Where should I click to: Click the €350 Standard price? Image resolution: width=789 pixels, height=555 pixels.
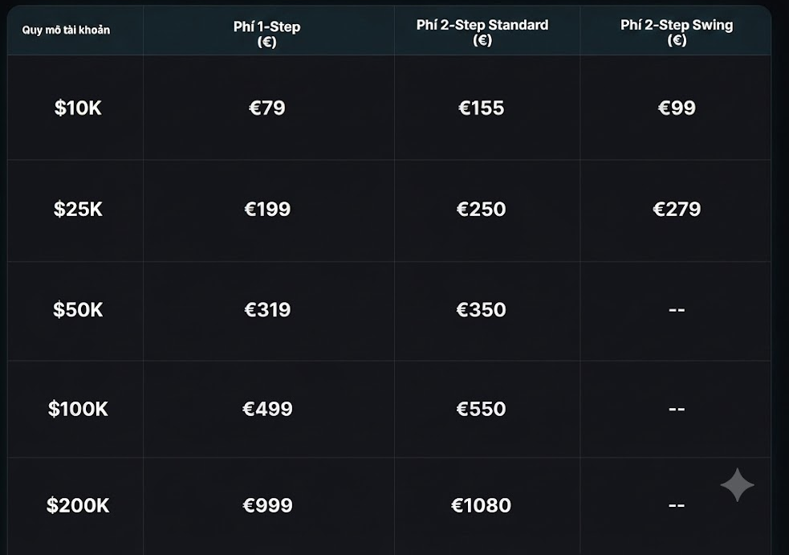coord(481,310)
